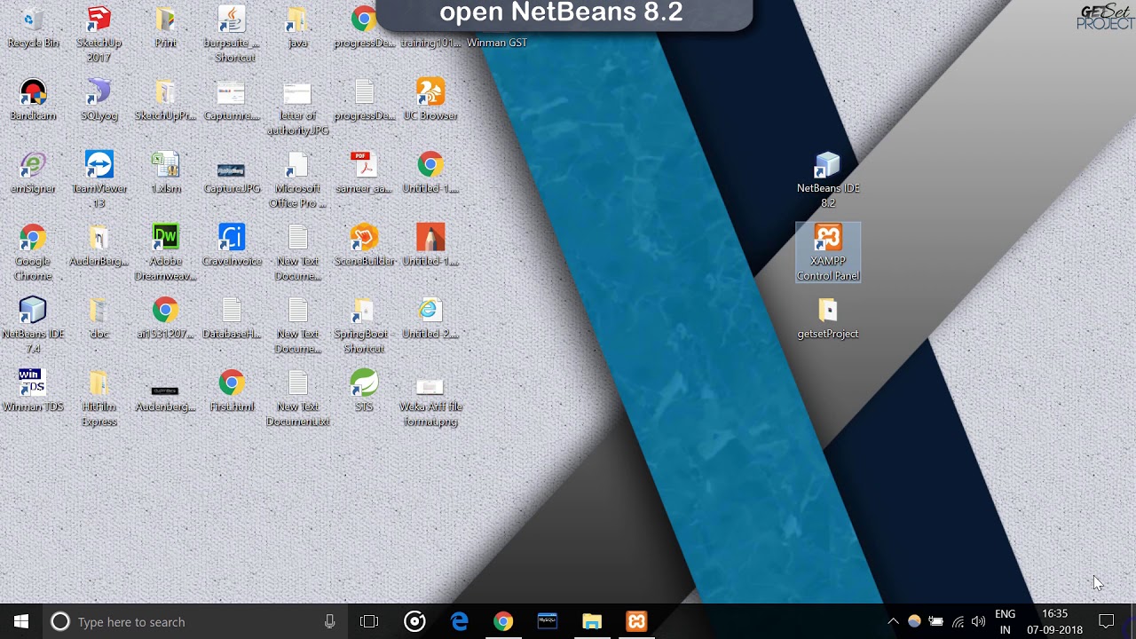Open the NetBeans IDE 8.2 desktop shortcut
This screenshot has height=639, width=1136.
827,180
